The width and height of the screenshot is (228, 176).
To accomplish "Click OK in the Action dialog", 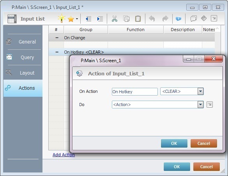I will pos(174,143).
